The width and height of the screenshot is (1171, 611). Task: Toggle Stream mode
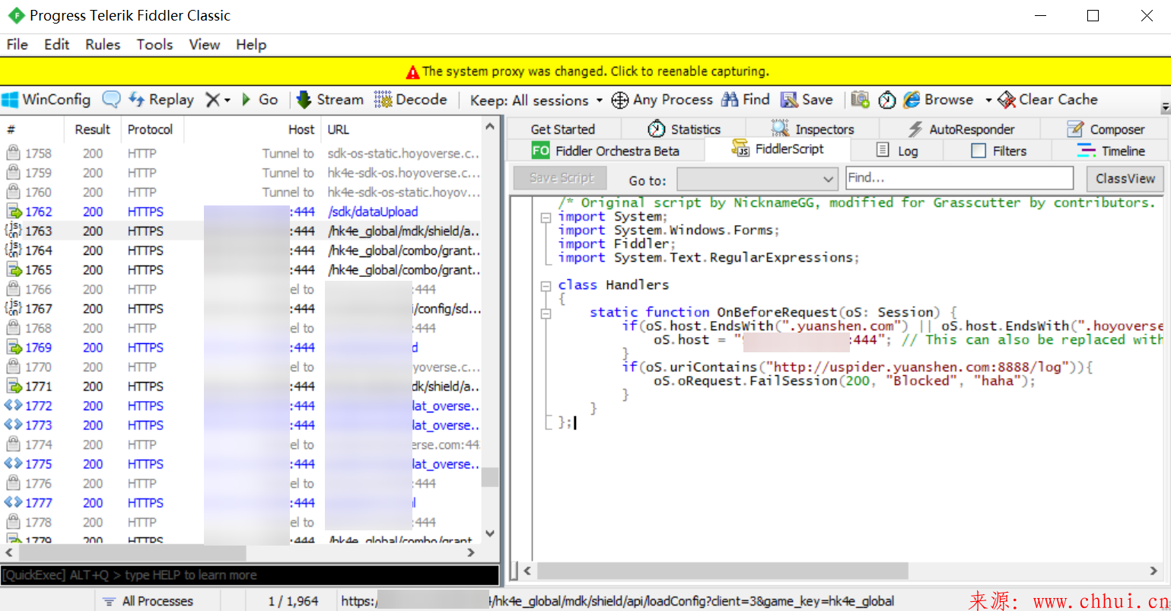[x=329, y=100]
